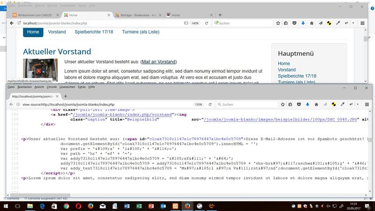The width and height of the screenshot is (375, 211).
Task: Reload the Joomla page in top window
Action: point(207,23)
